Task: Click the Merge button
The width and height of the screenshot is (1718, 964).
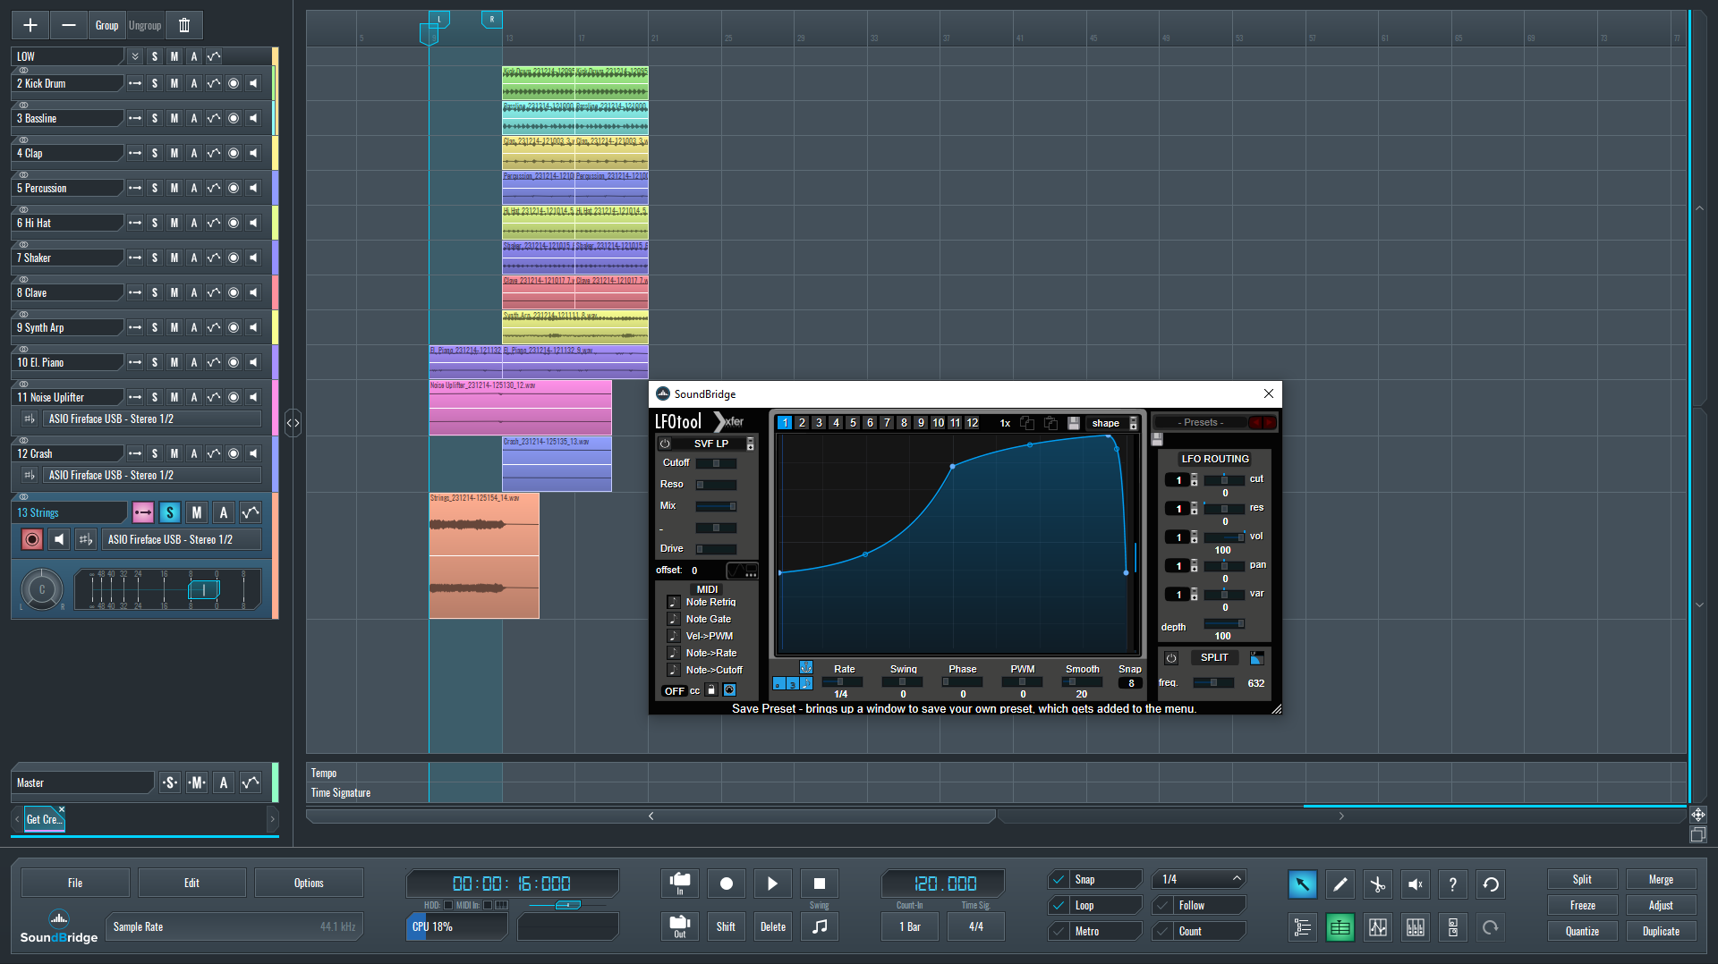Action: tap(1661, 880)
